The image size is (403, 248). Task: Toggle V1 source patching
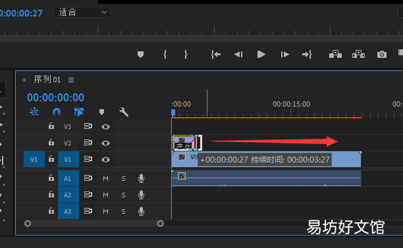34,159
